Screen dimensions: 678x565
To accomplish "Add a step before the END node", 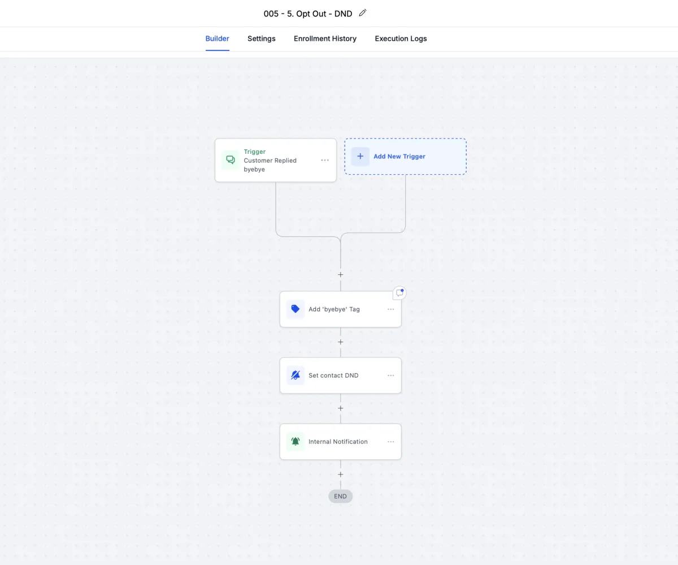I will pyautogui.click(x=341, y=475).
